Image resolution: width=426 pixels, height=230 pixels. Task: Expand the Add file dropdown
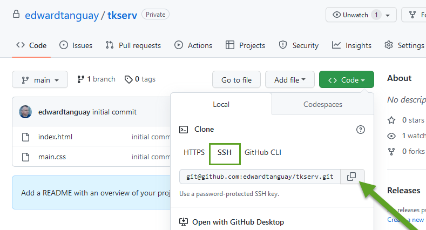tap(290, 80)
